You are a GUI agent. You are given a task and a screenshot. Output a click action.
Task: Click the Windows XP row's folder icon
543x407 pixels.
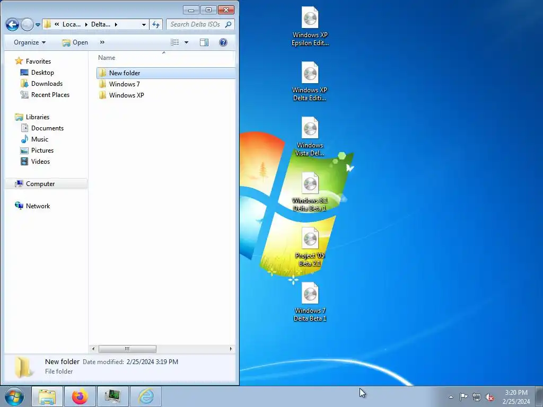(x=102, y=95)
